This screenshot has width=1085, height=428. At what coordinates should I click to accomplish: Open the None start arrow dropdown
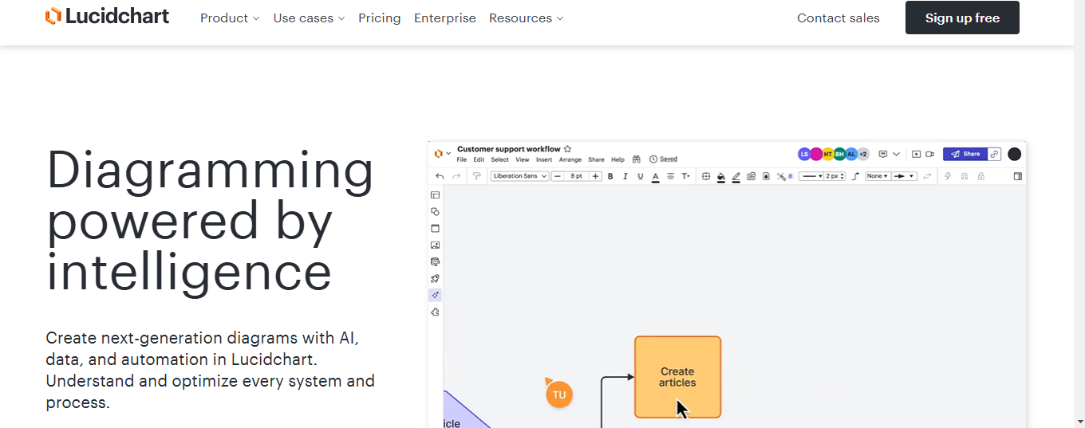pos(878,176)
